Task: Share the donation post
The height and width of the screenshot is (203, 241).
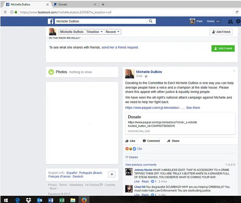Action: pos(173,141)
